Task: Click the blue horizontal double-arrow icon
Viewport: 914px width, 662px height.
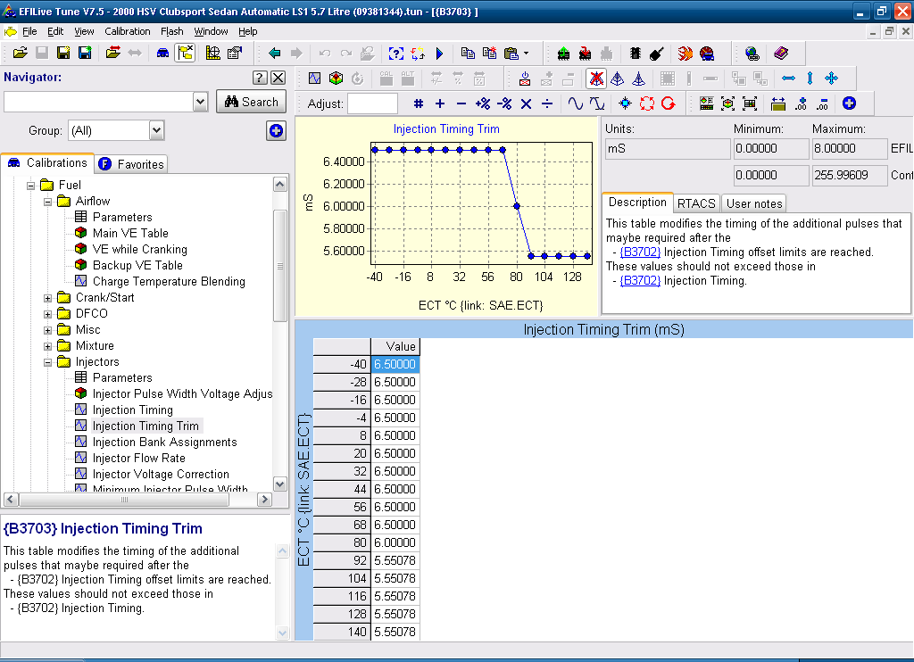Action: 789,79
